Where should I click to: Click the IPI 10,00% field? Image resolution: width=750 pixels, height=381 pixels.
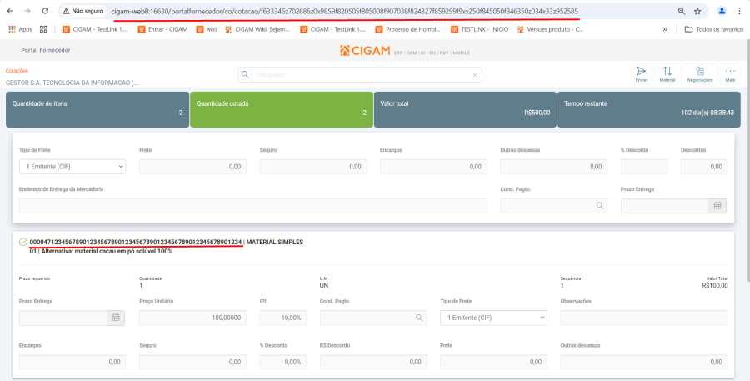(x=283, y=318)
